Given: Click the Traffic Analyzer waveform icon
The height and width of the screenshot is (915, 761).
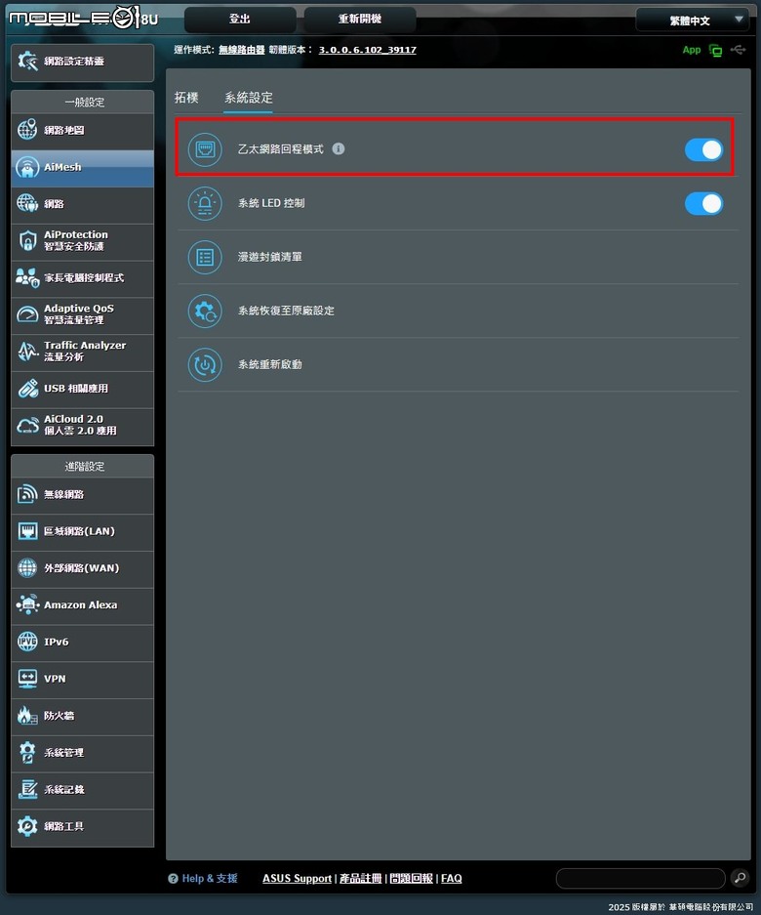Looking at the screenshot, I should [x=27, y=352].
